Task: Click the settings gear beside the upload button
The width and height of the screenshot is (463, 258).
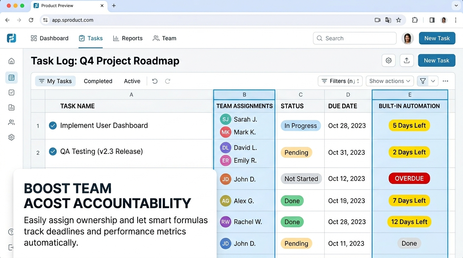Action: pyautogui.click(x=389, y=60)
